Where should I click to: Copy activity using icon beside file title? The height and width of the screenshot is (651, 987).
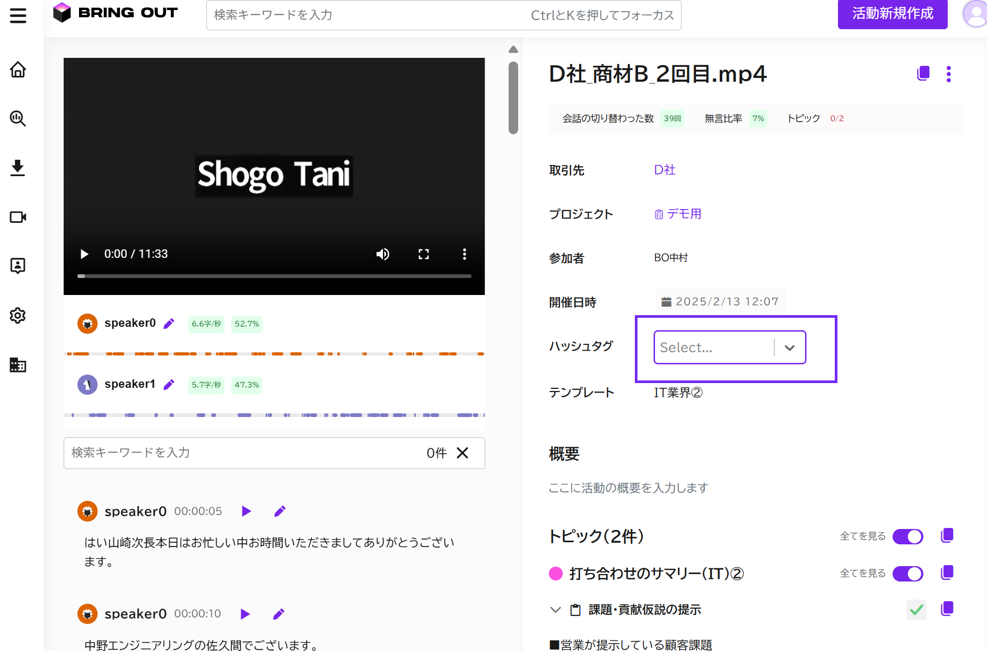pos(923,73)
